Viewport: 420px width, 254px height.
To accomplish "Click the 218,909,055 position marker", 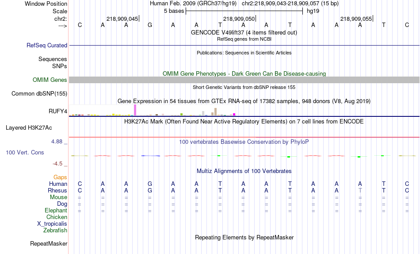I will [x=356, y=19].
